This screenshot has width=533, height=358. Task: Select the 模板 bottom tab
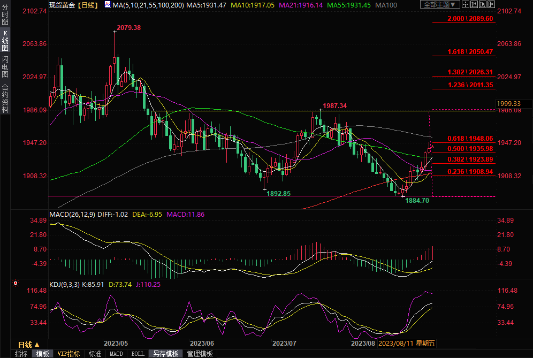[x=43, y=354]
